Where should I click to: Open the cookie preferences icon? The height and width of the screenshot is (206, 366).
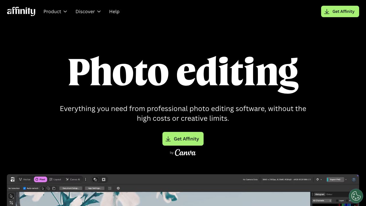tap(356, 196)
